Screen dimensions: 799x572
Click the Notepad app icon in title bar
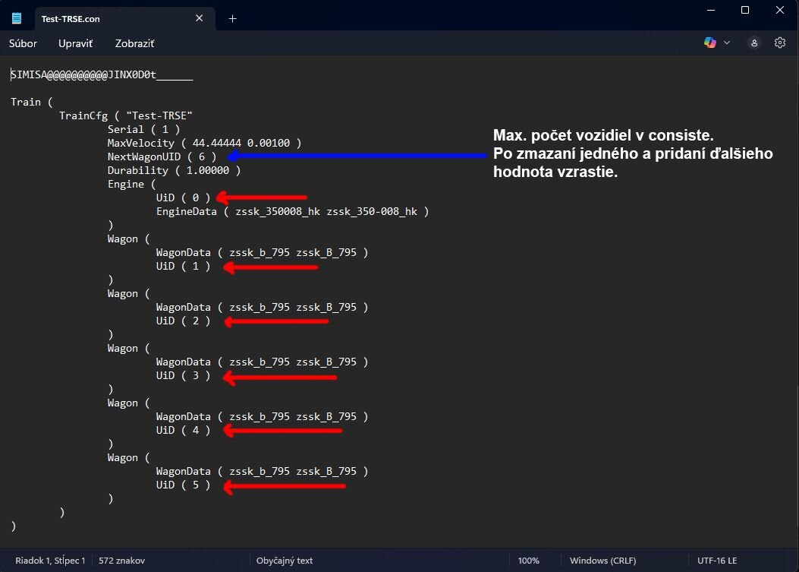pyautogui.click(x=17, y=18)
